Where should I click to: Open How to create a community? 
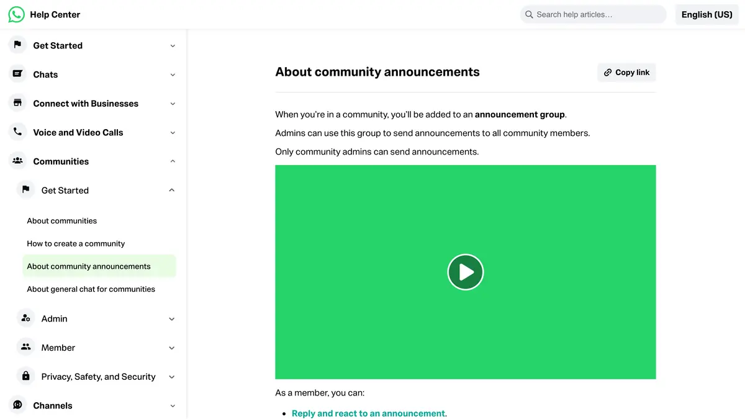(x=76, y=243)
